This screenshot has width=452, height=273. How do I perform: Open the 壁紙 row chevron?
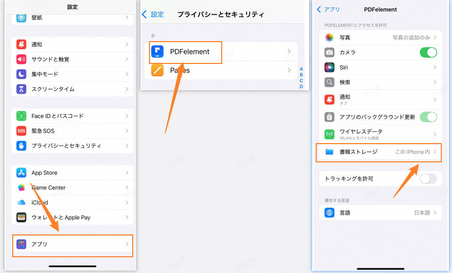pyautogui.click(x=127, y=18)
